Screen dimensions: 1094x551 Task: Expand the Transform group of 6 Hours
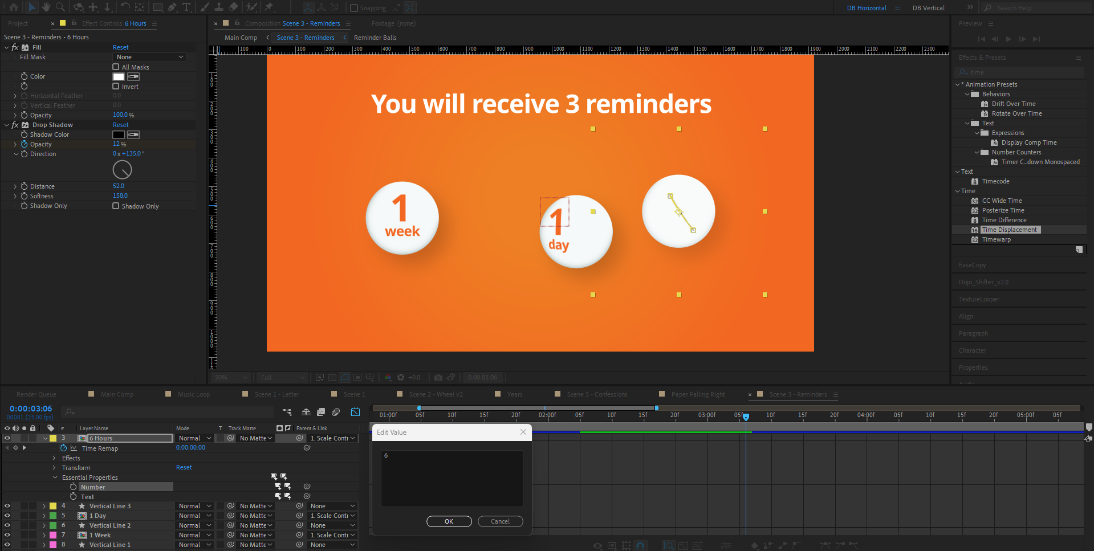click(55, 468)
